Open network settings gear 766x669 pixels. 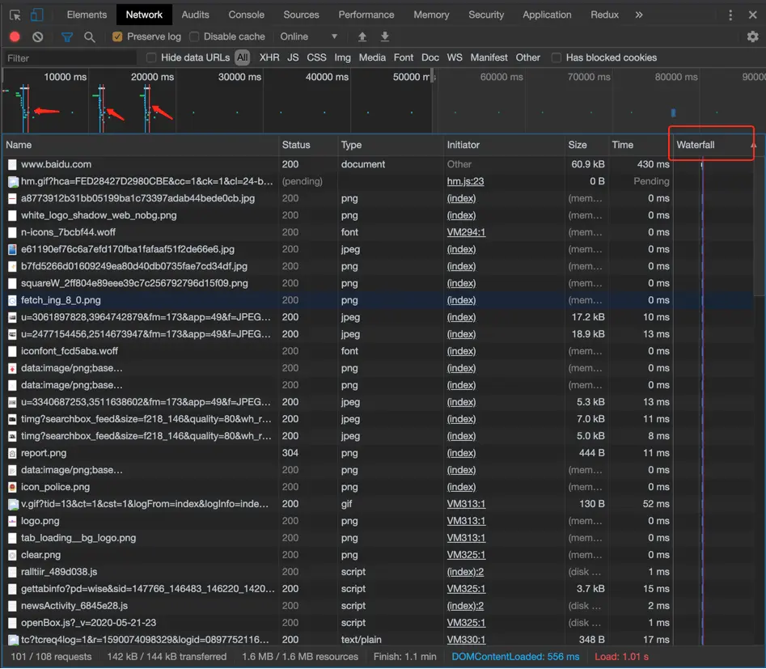pyautogui.click(x=752, y=36)
